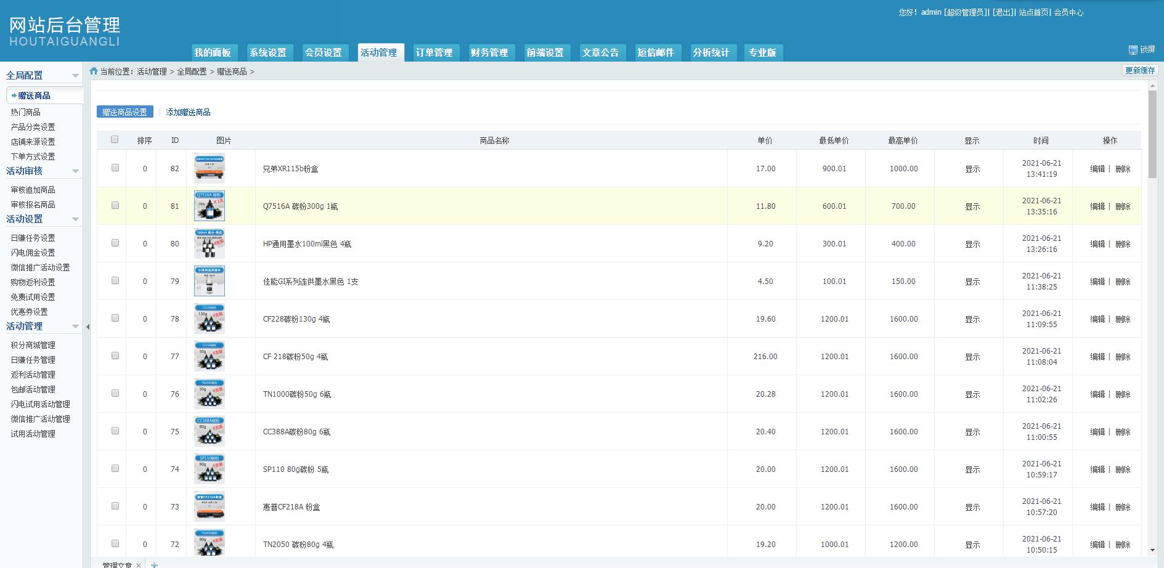Open the 财务管理 navigation tab
This screenshot has width=1164, height=568.
(489, 53)
